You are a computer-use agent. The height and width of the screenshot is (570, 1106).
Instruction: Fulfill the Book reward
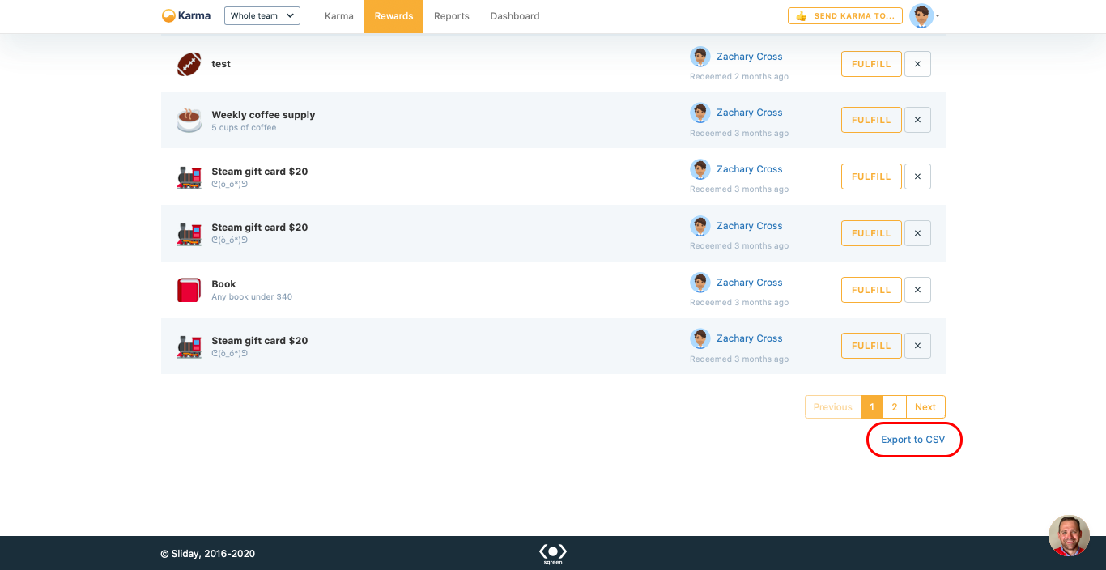click(871, 290)
